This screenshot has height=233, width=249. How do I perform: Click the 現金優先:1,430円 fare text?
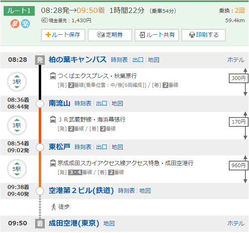(70, 20)
